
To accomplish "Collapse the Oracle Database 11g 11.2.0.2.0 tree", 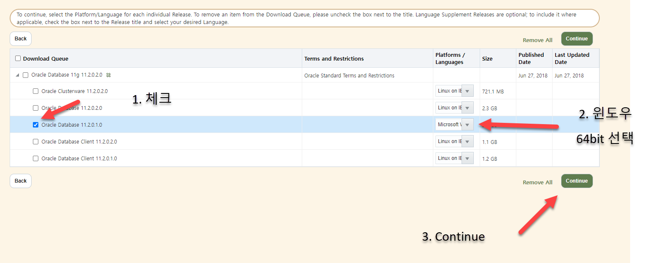I will [x=17, y=75].
